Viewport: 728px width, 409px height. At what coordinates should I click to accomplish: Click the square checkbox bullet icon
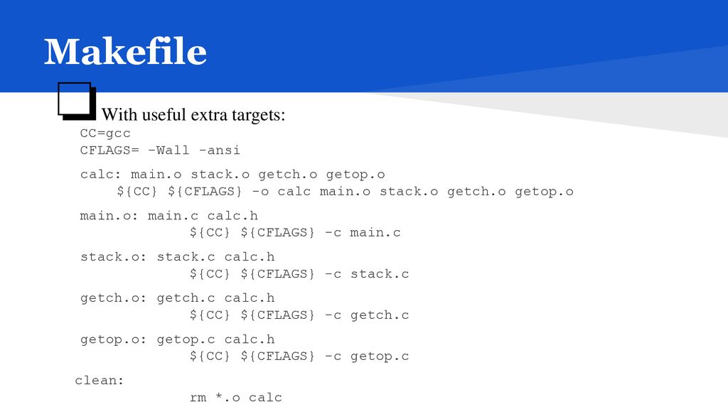(x=77, y=101)
